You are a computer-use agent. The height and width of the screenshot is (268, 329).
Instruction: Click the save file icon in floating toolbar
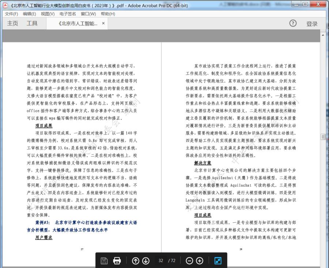click(x=104, y=261)
